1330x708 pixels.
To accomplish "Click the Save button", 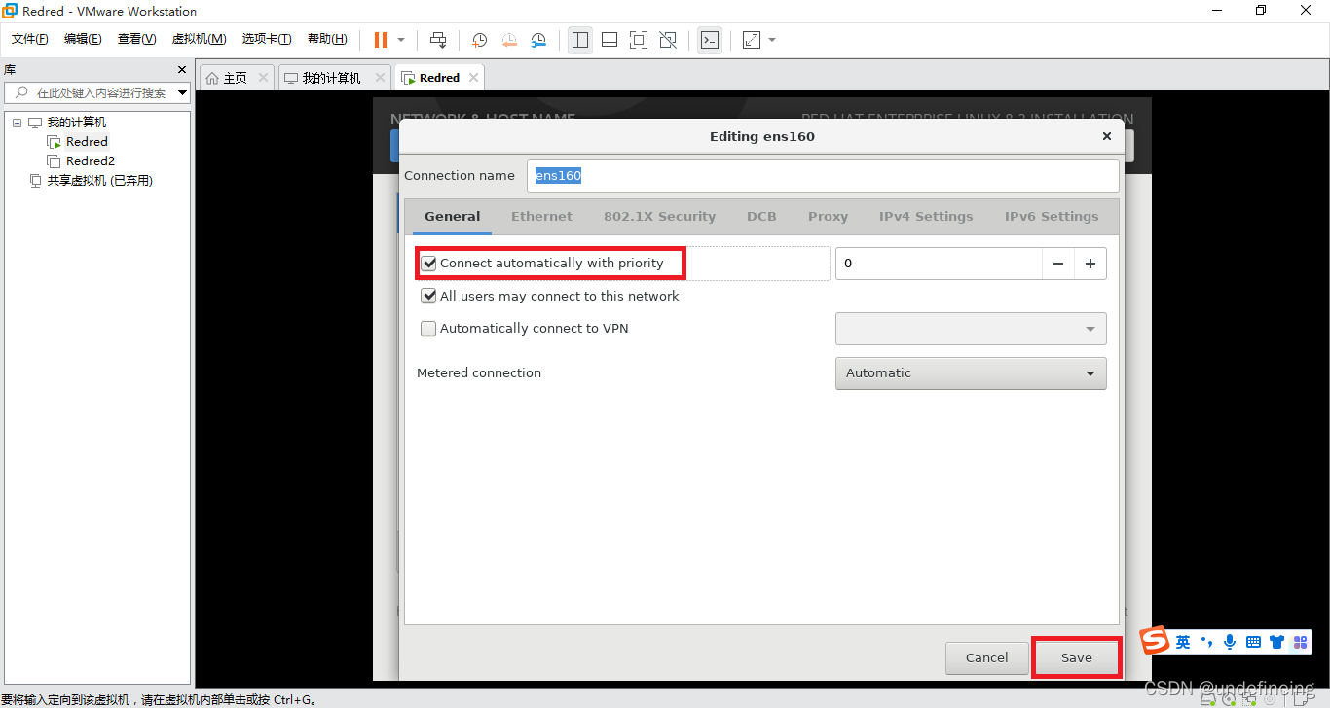I will (1076, 658).
